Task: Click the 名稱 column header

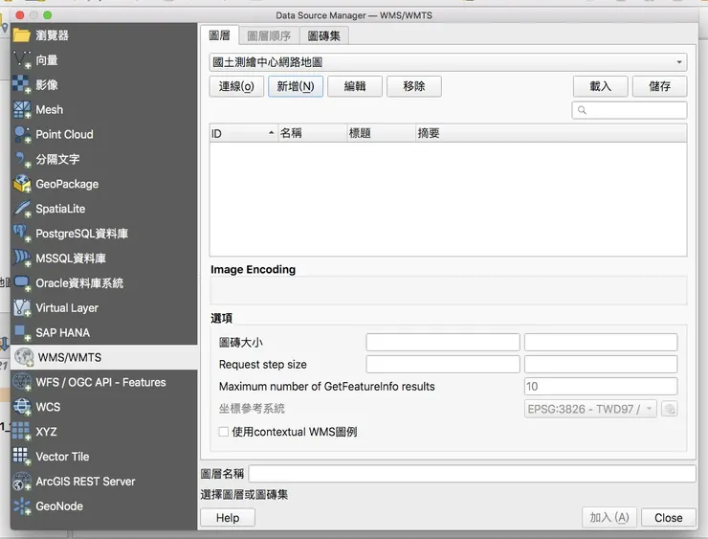Action: pyautogui.click(x=313, y=133)
